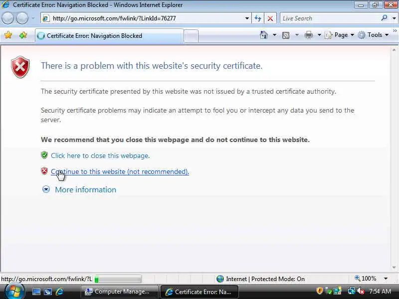Click the green check tray icon
The image size is (399, 299).
click(x=329, y=291)
